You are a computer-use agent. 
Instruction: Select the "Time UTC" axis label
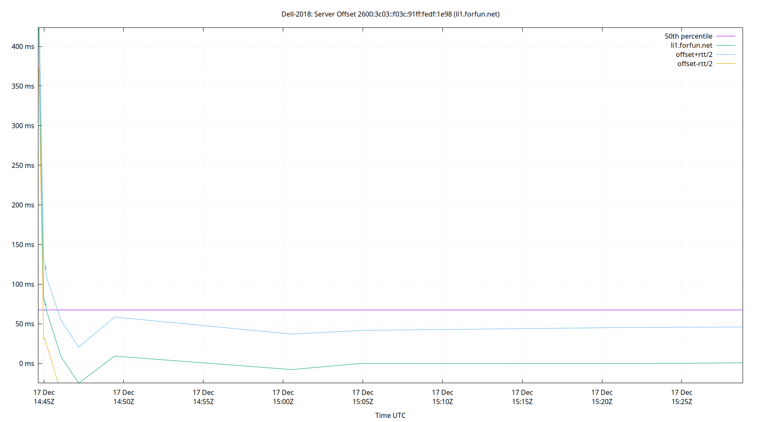point(390,415)
